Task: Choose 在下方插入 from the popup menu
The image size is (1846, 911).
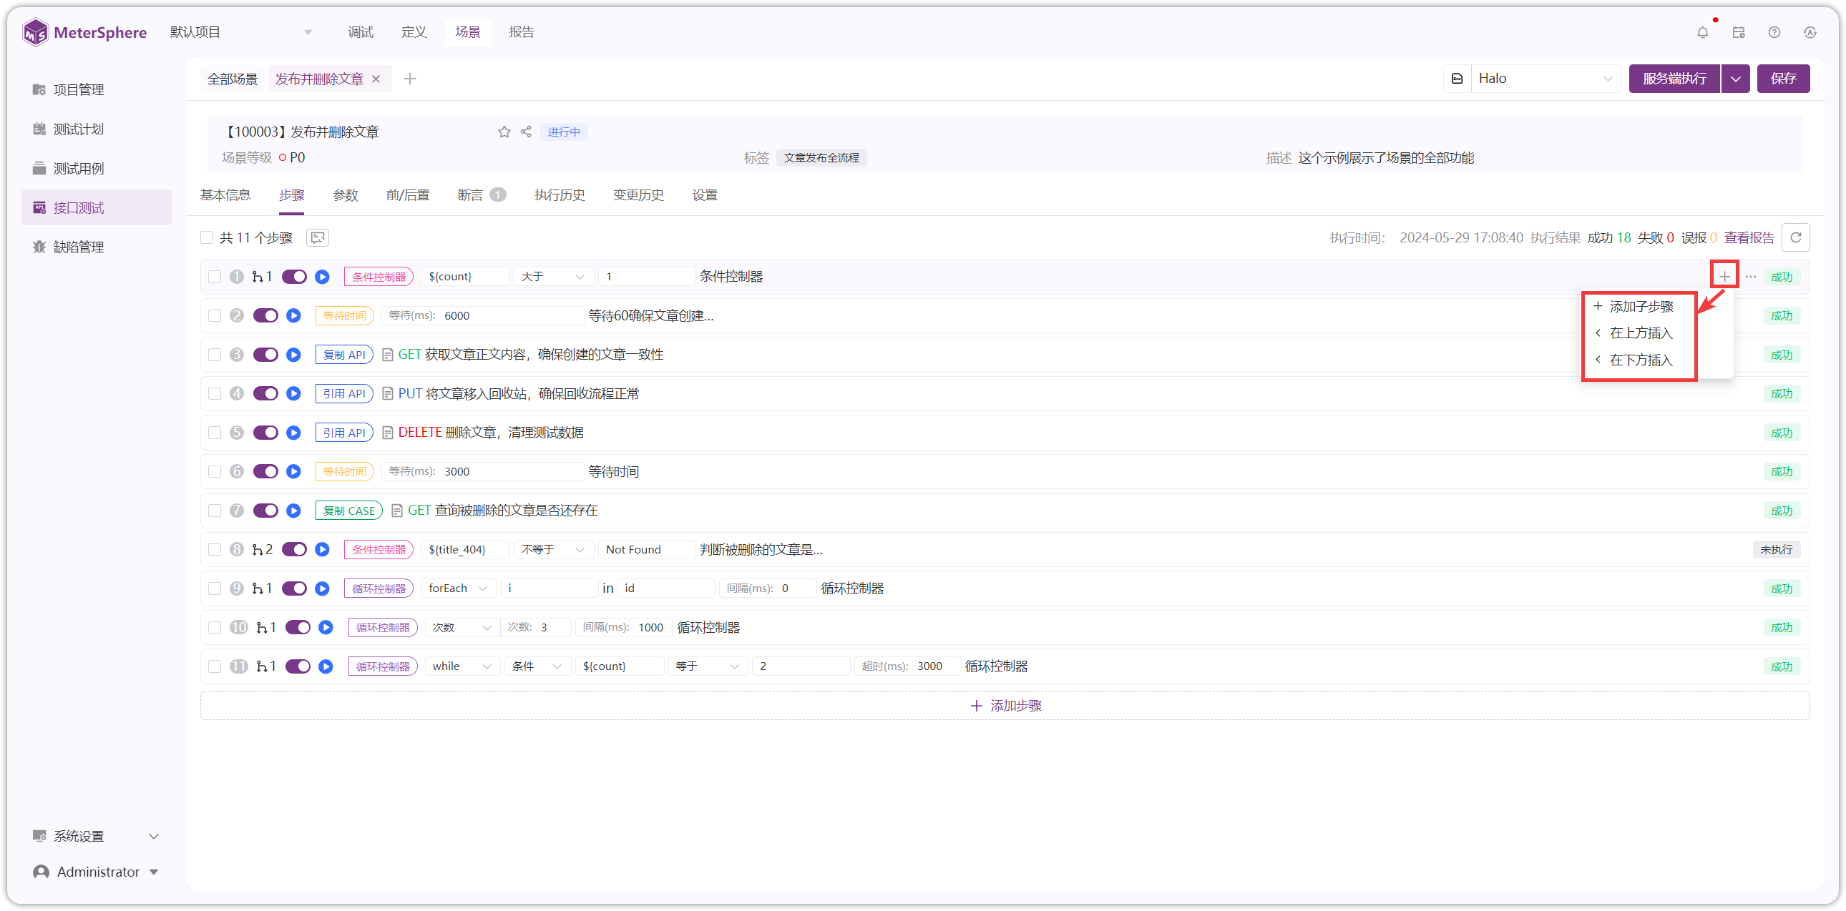Action: point(1640,360)
